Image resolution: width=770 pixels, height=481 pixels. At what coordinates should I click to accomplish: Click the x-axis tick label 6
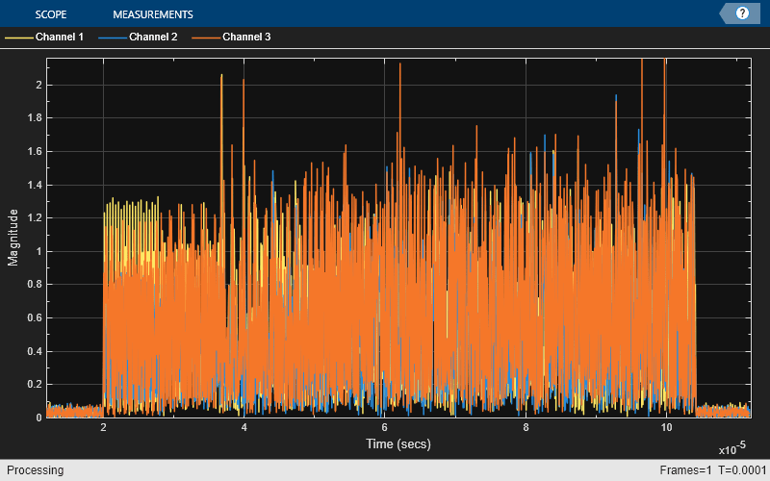[x=384, y=427]
